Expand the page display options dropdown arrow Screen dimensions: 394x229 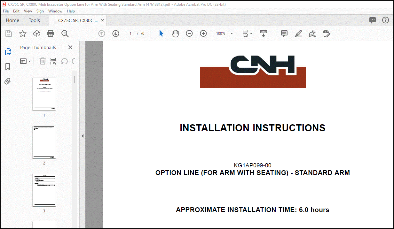click(251, 34)
